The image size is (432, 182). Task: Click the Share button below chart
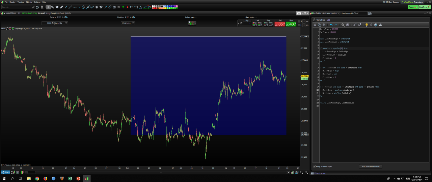pyautogui.click(x=5, y=172)
